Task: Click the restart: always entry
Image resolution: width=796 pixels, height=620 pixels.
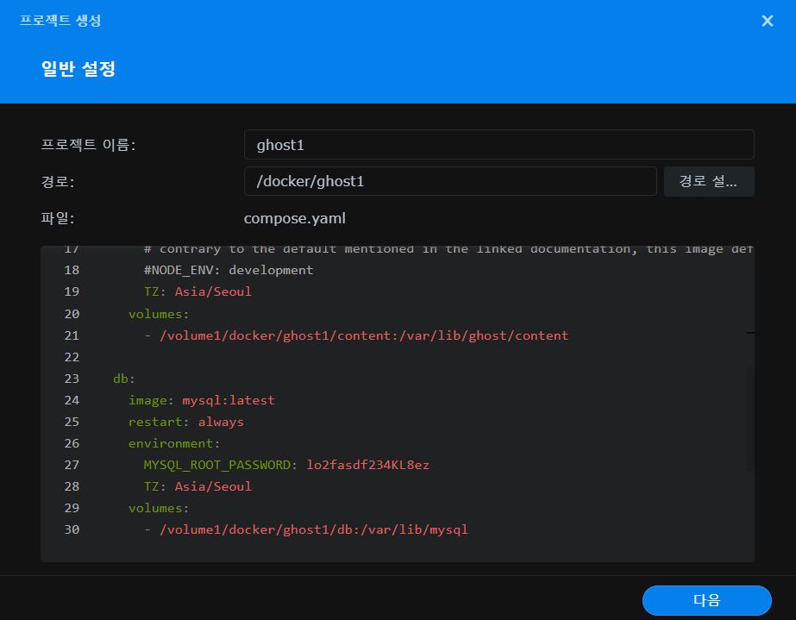Action: click(185, 422)
